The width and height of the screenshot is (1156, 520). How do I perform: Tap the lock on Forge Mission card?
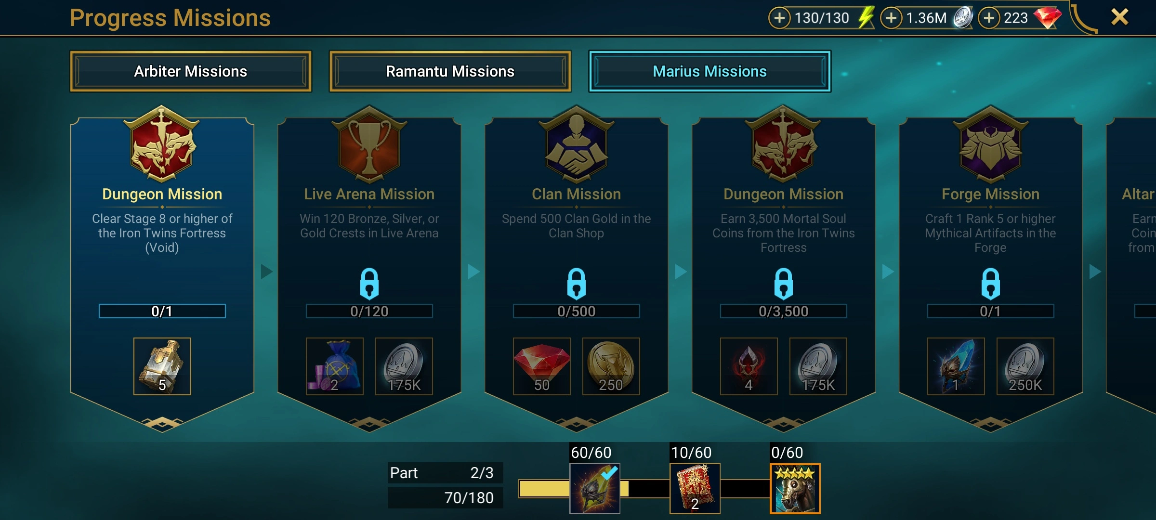coord(991,284)
